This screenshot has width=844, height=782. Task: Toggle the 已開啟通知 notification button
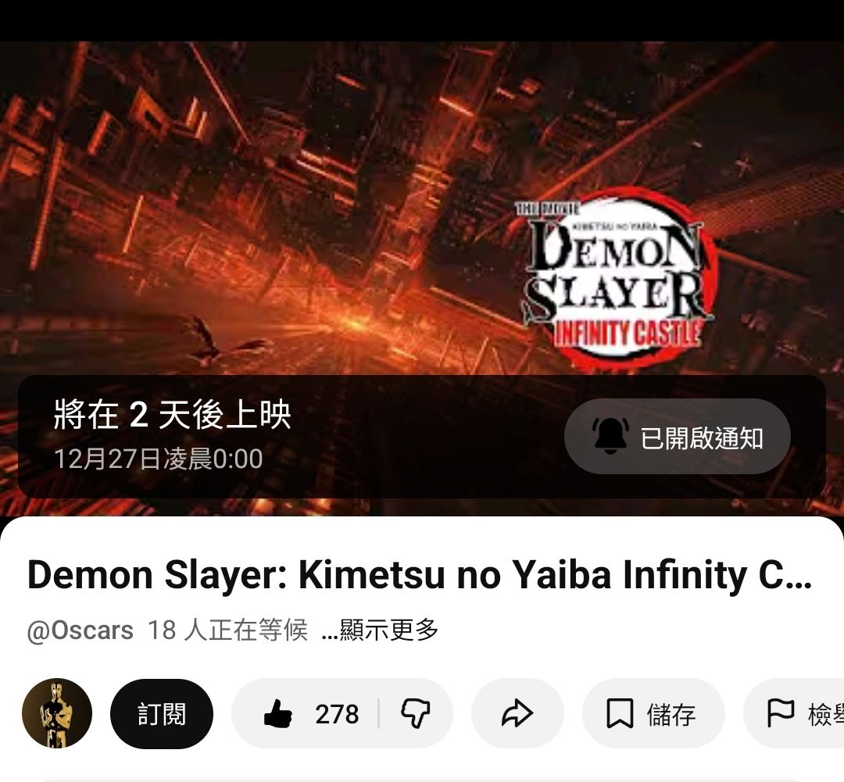pos(677,437)
